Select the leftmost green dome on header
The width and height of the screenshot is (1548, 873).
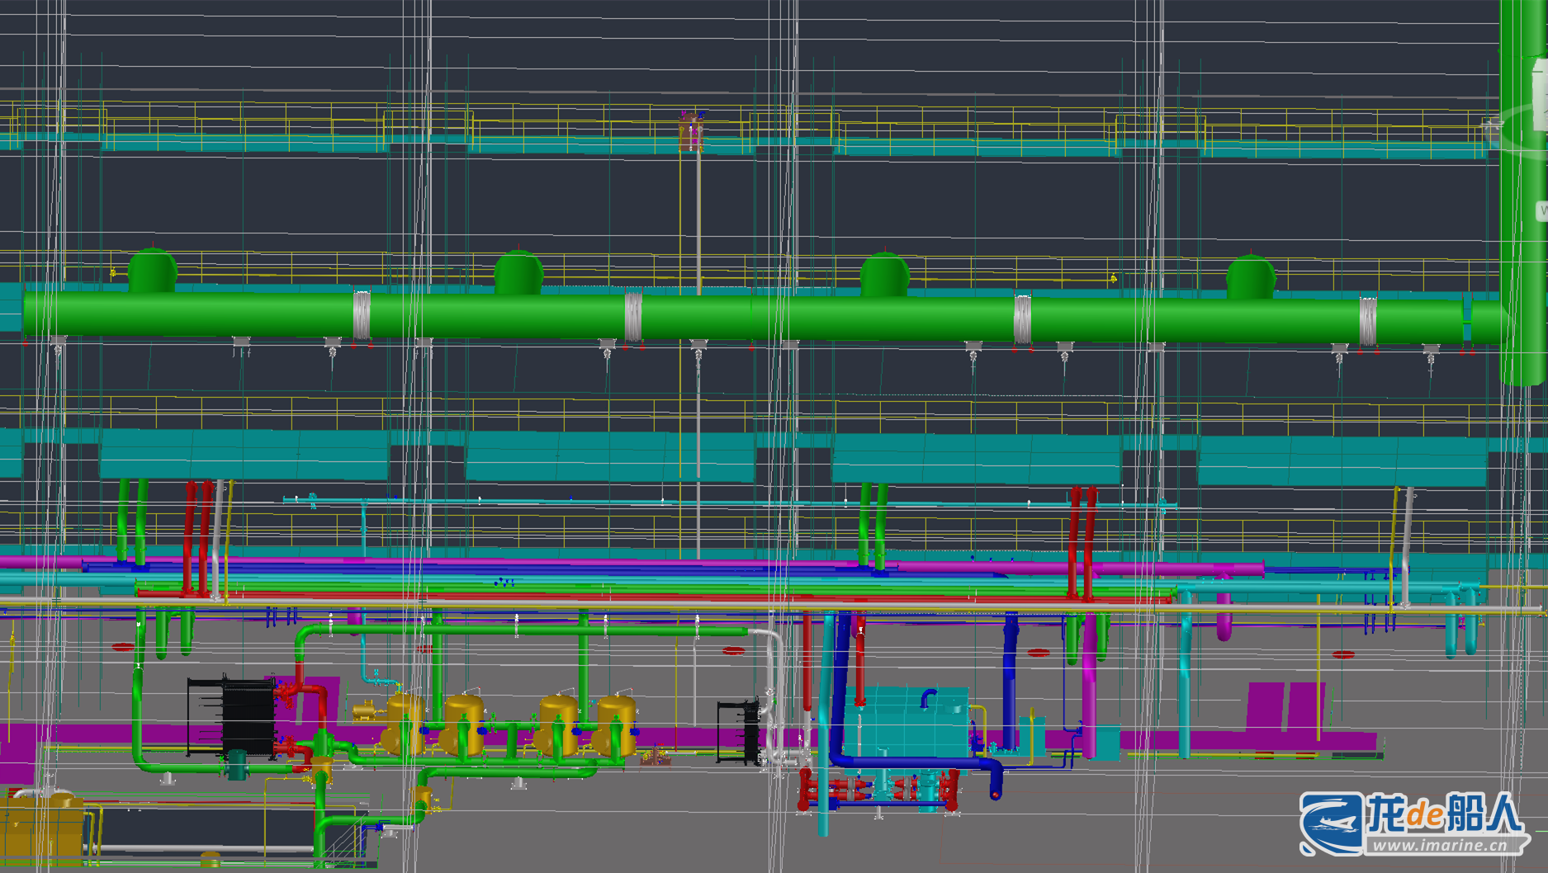(x=153, y=271)
